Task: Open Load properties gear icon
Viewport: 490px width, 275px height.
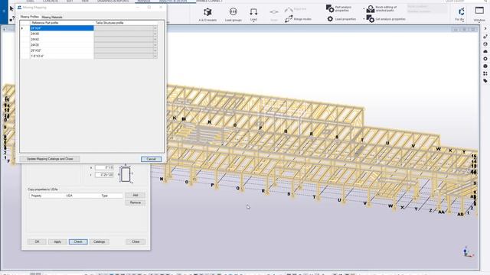Action: pyautogui.click(x=330, y=19)
